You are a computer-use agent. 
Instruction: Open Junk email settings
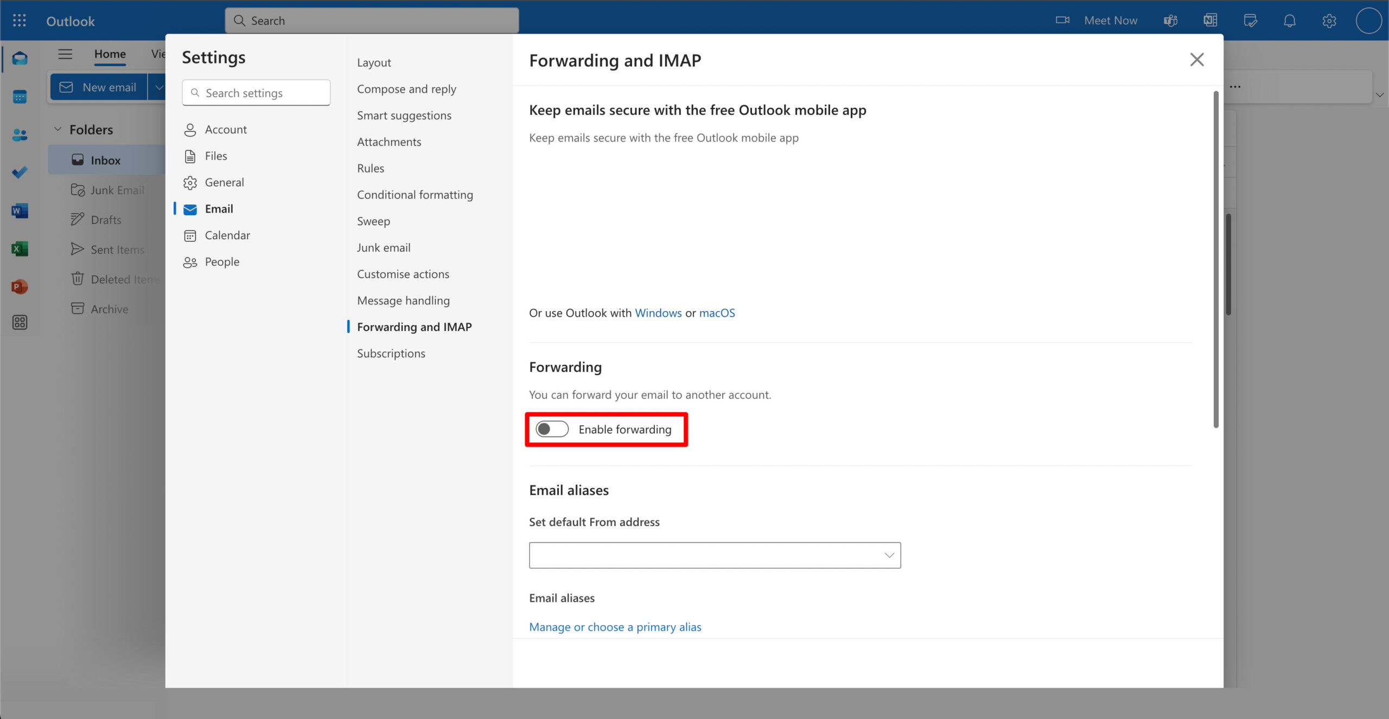(x=384, y=248)
